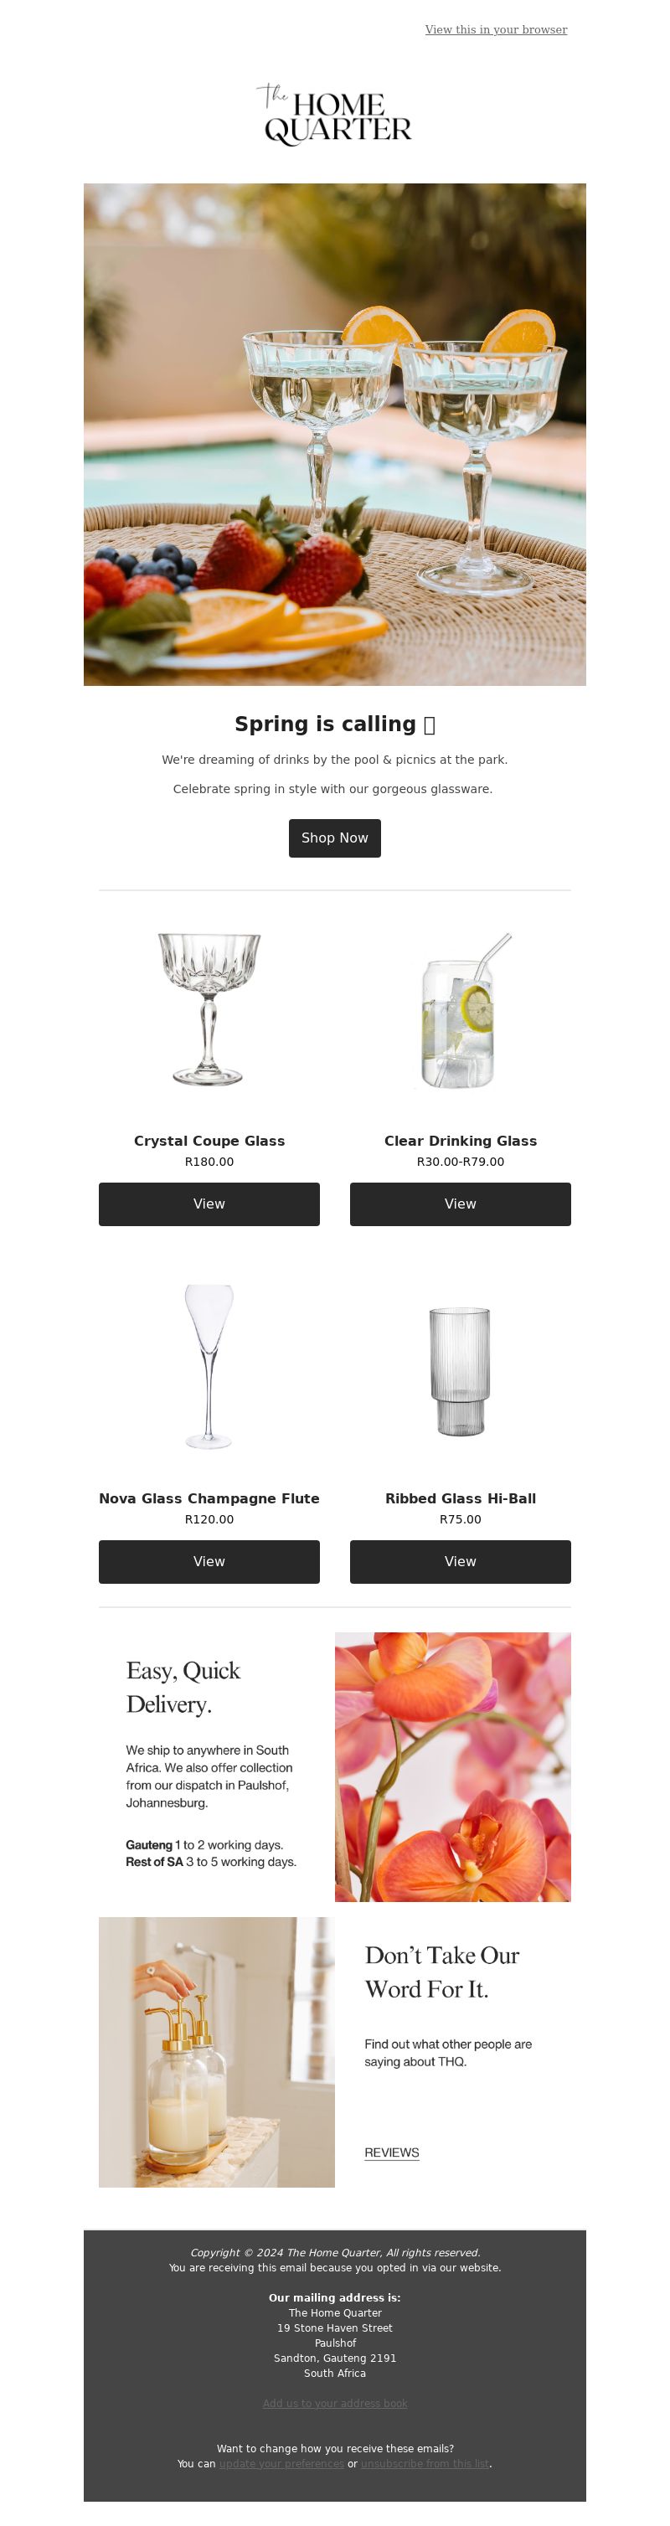View the Crystal Coupe Glass product
The image size is (670, 2526).
pos(209,1204)
